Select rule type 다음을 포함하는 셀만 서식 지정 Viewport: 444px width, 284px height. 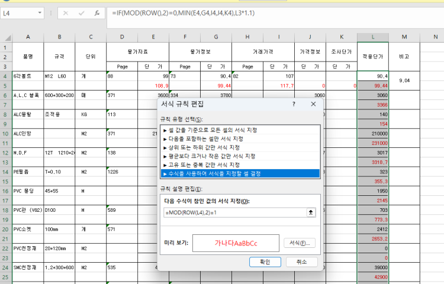click(240, 138)
